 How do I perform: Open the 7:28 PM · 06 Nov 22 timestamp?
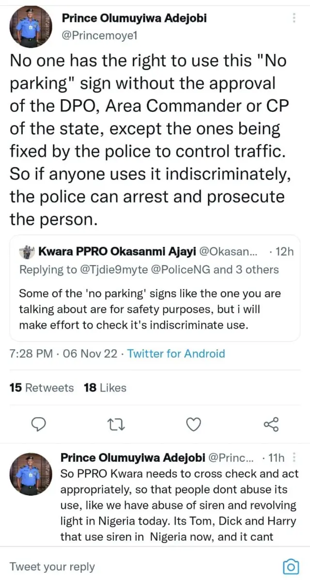[63, 353]
